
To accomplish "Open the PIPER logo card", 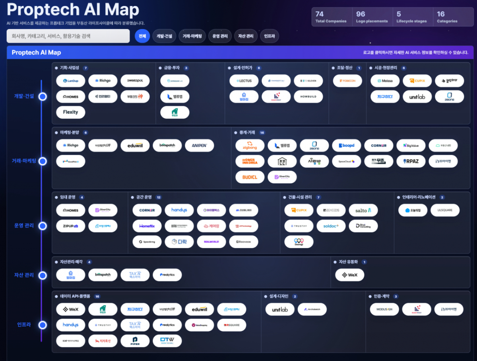I will click(x=135, y=341).
